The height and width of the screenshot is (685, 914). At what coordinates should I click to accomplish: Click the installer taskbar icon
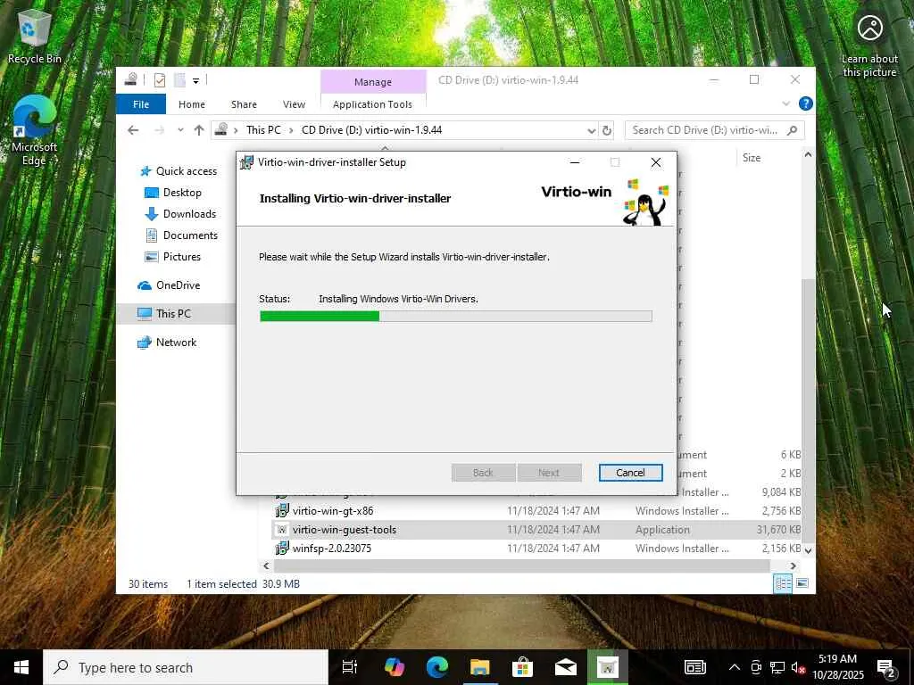[x=607, y=667]
